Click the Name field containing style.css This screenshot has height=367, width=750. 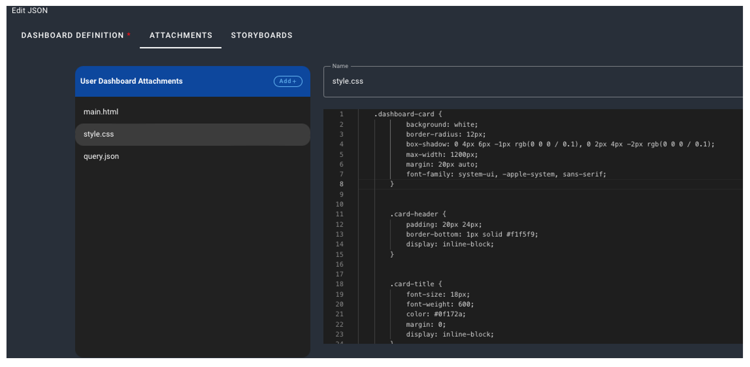coord(531,81)
